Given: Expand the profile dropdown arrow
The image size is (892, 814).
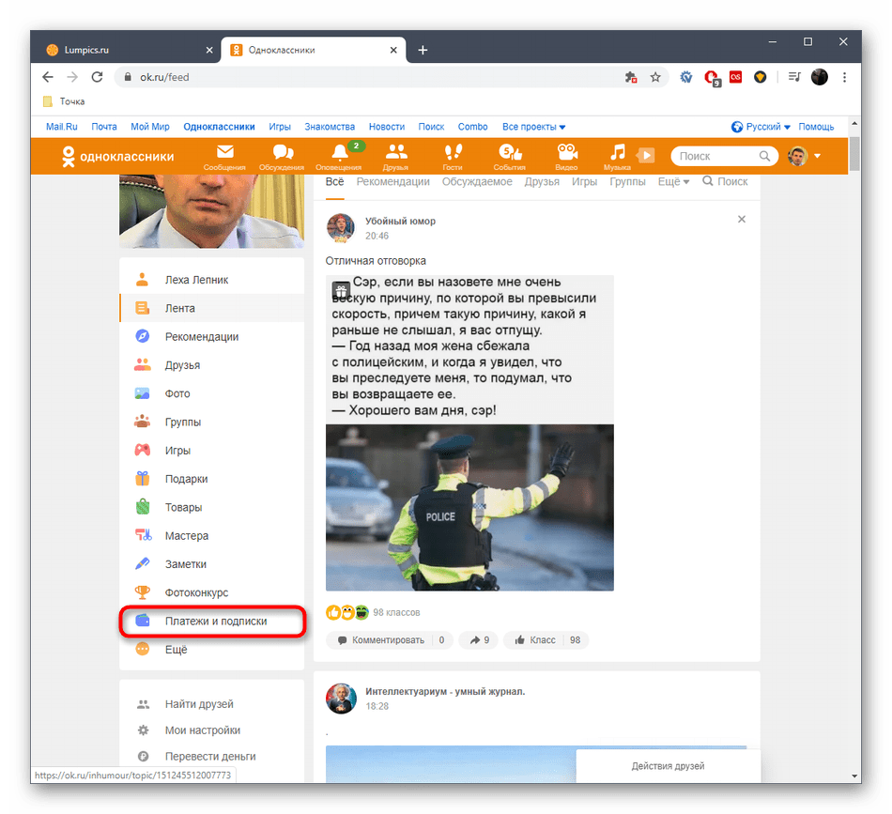Looking at the screenshot, I should tap(818, 156).
